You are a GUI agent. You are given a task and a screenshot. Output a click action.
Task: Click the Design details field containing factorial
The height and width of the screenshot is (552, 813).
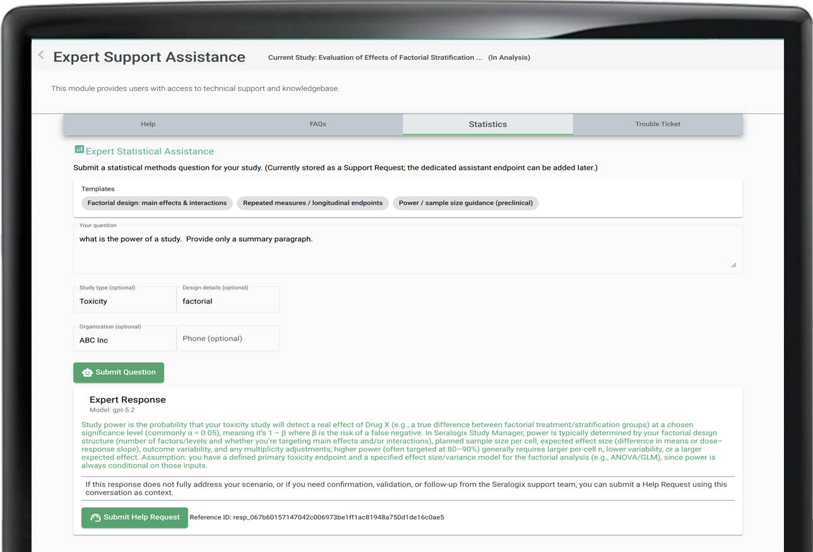coord(228,301)
